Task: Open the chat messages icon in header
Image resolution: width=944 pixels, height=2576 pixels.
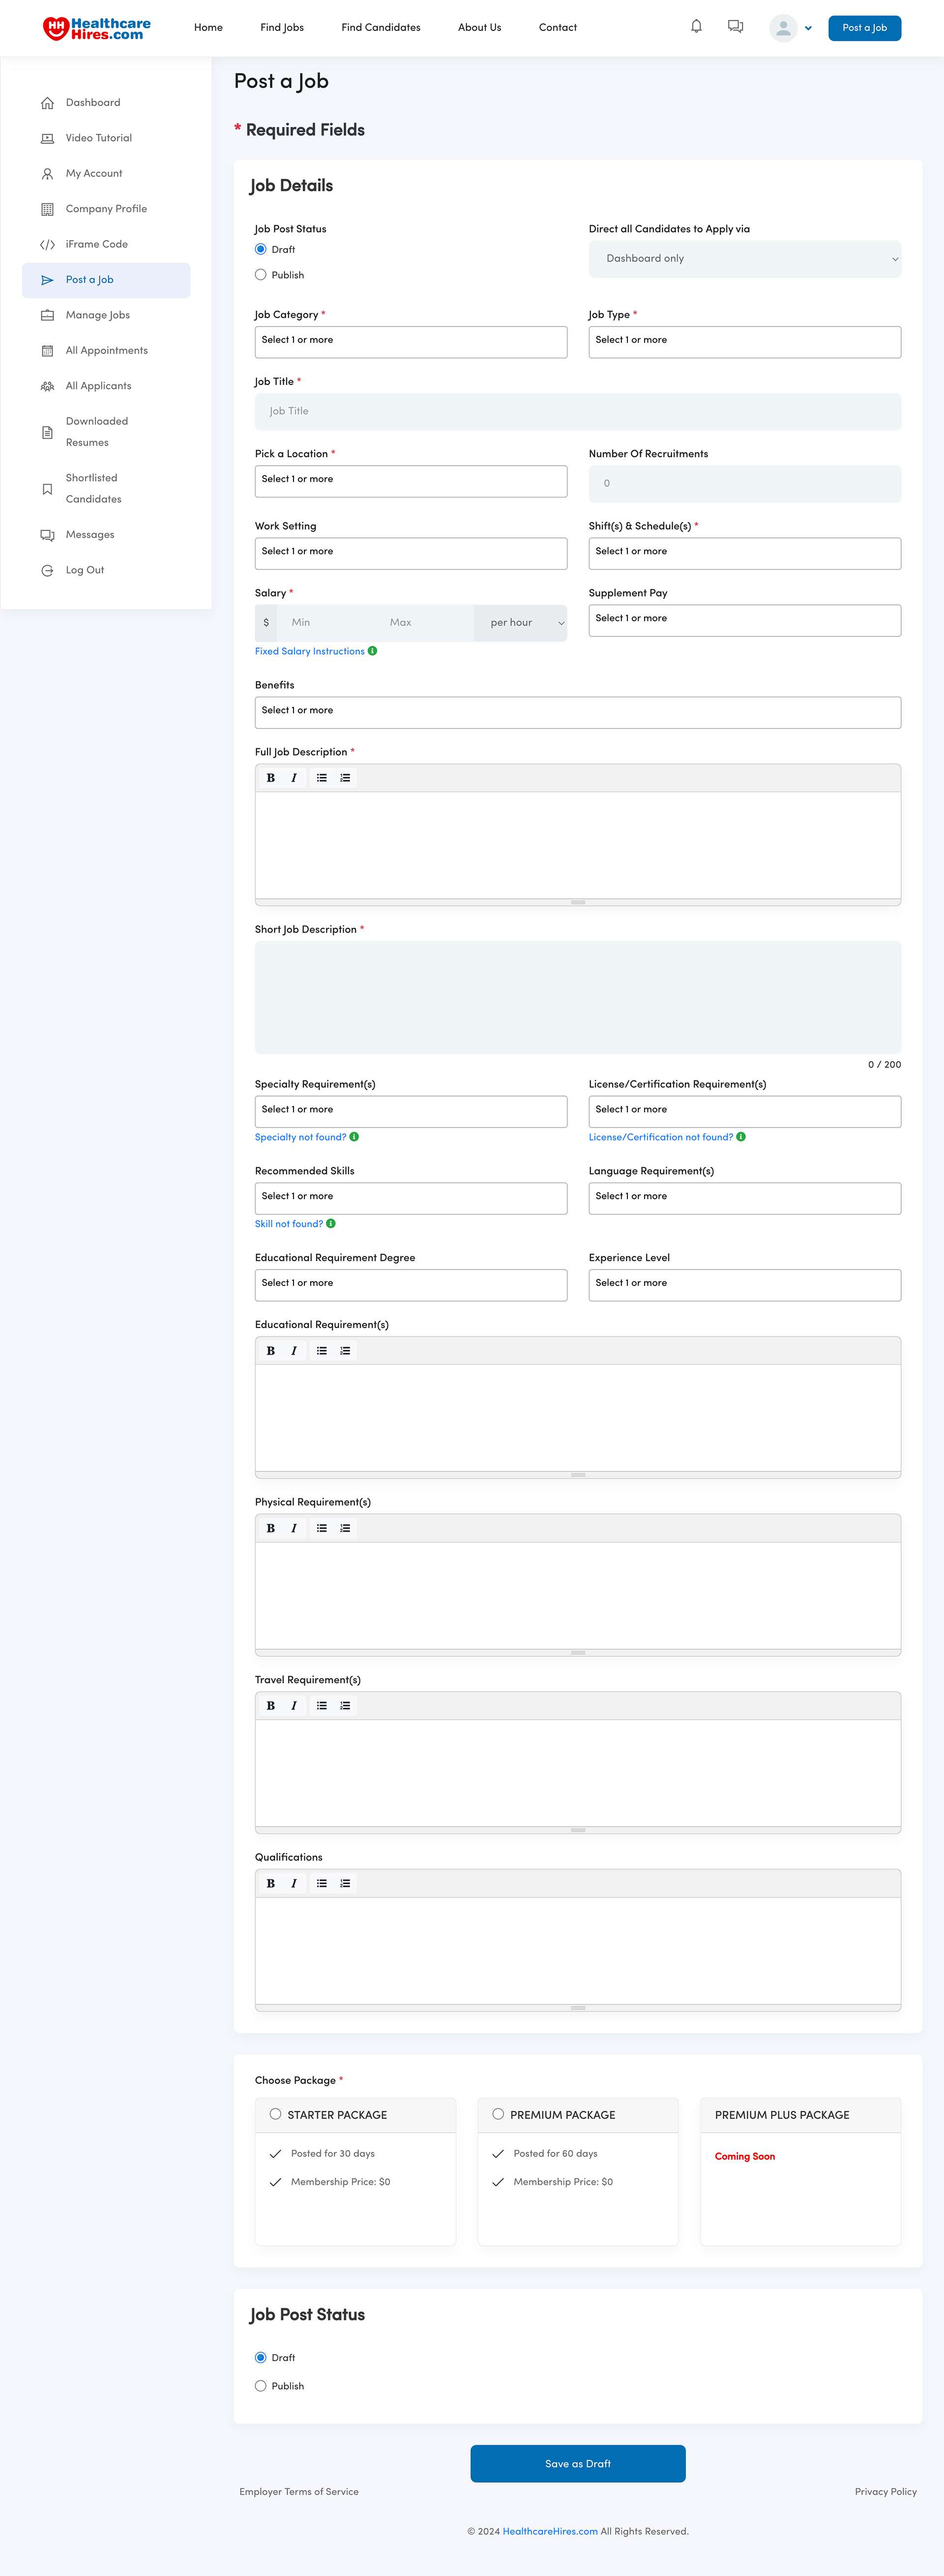Action: click(x=735, y=27)
